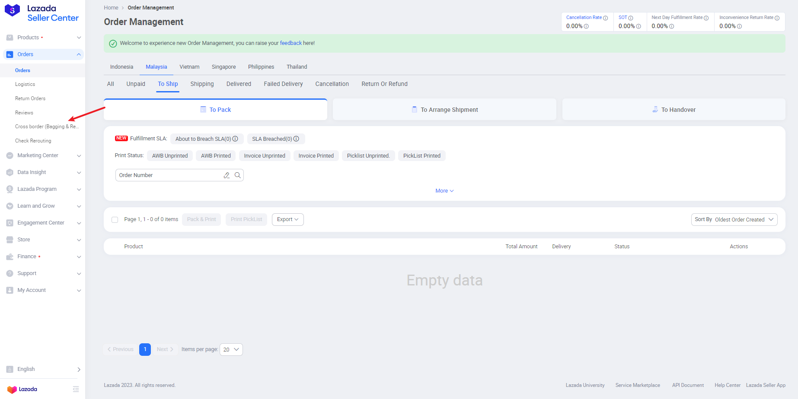This screenshot has width=798, height=399.
Task: Click the English language icon
Action: [x=10, y=369]
